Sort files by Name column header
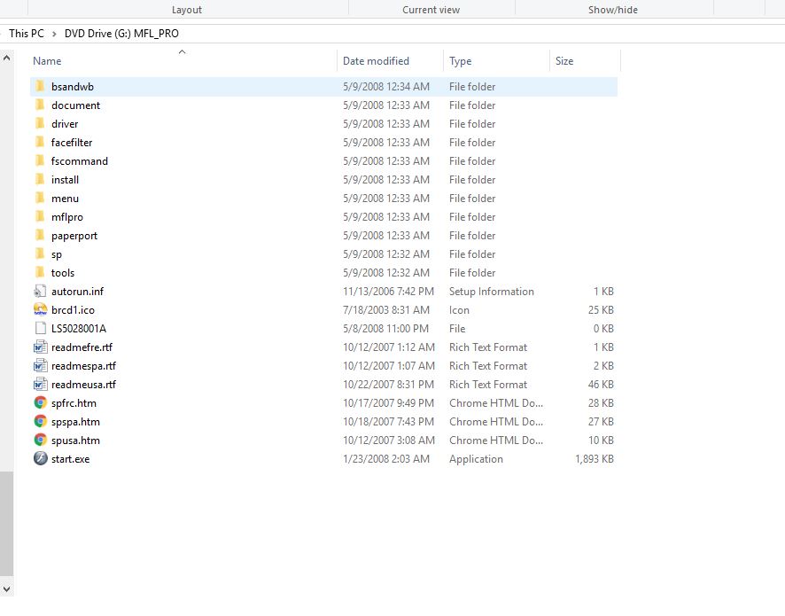The image size is (785, 616). 48,61
